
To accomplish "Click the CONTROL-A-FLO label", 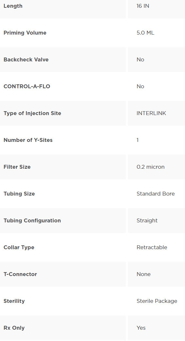I will pyautogui.click(x=27, y=87).
